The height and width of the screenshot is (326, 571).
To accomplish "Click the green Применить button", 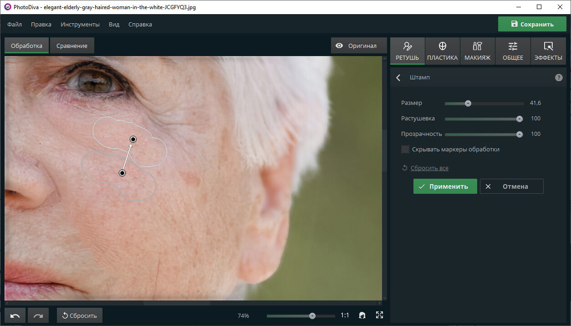I will pos(445,186).
